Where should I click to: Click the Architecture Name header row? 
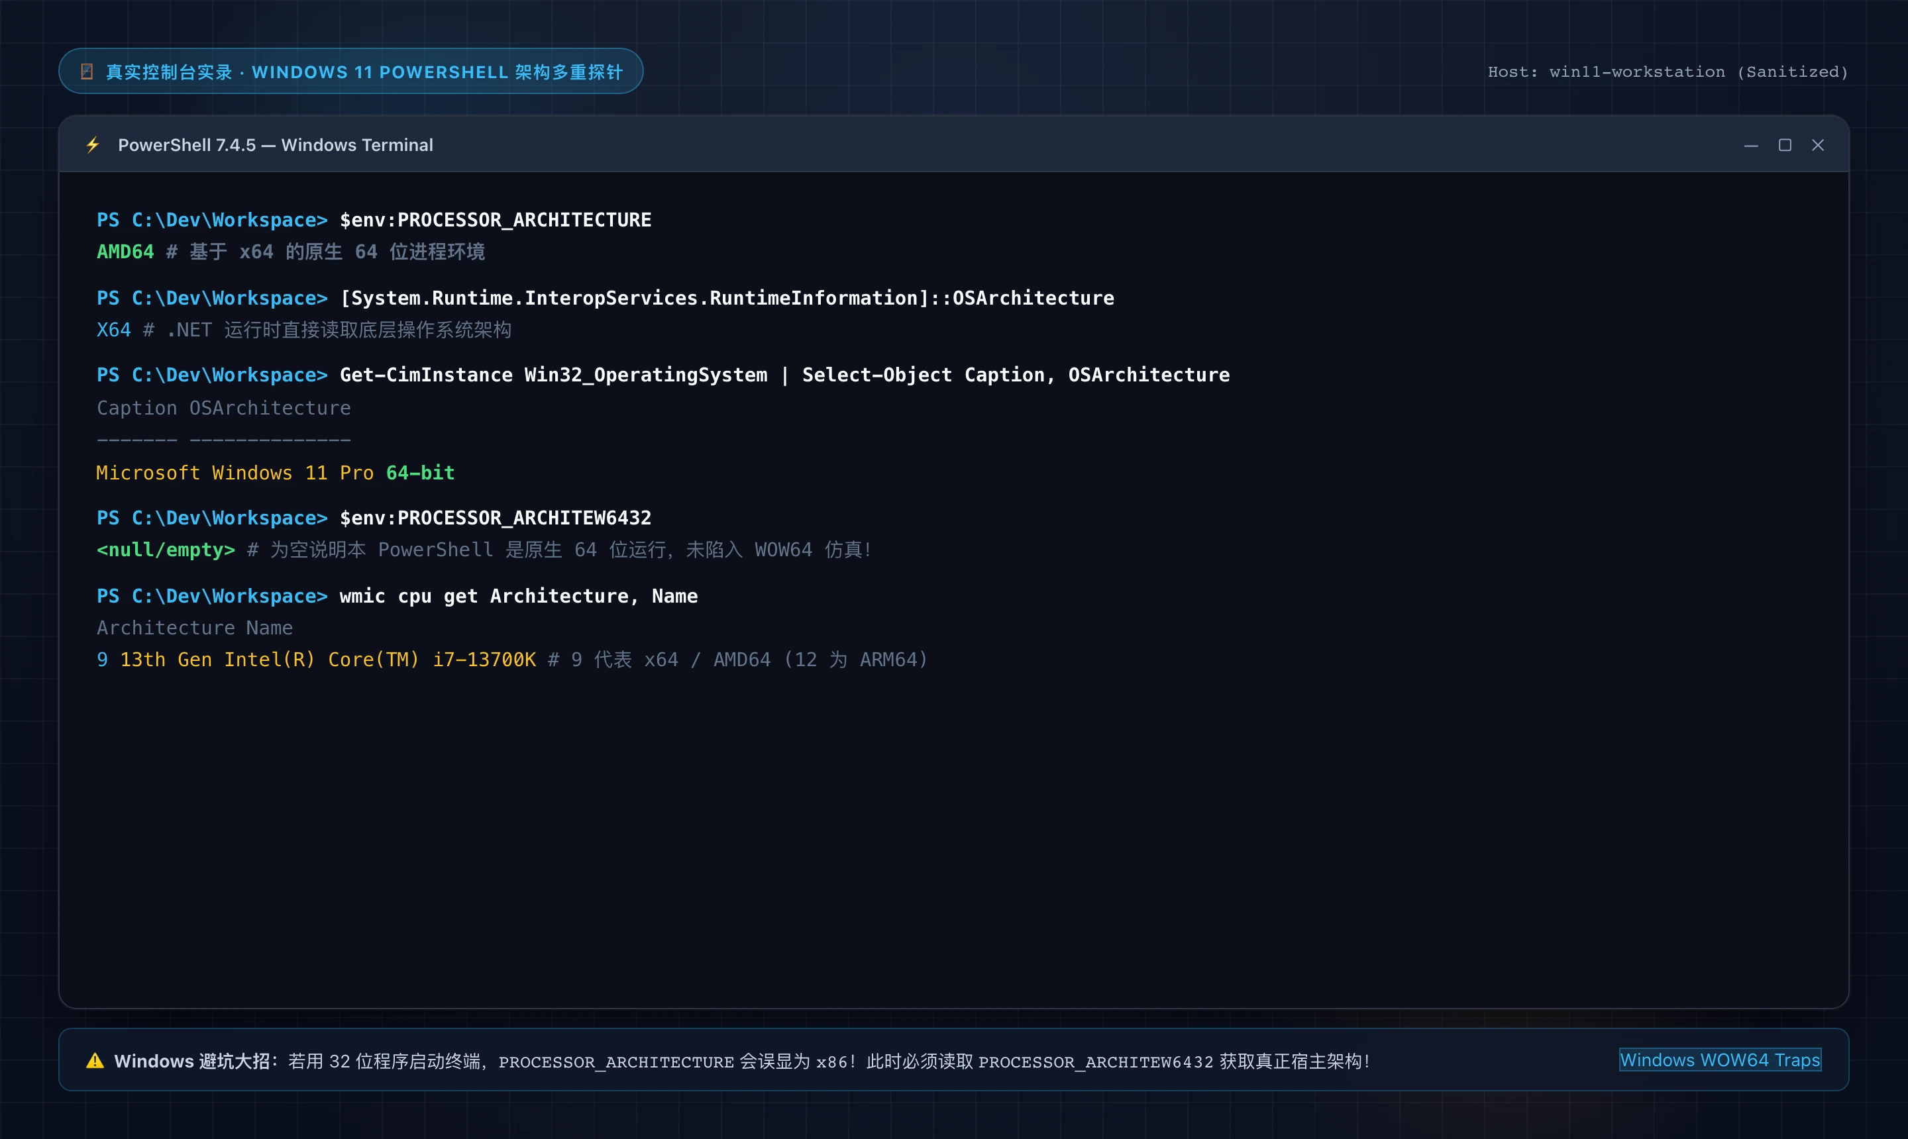click(194, 628)
